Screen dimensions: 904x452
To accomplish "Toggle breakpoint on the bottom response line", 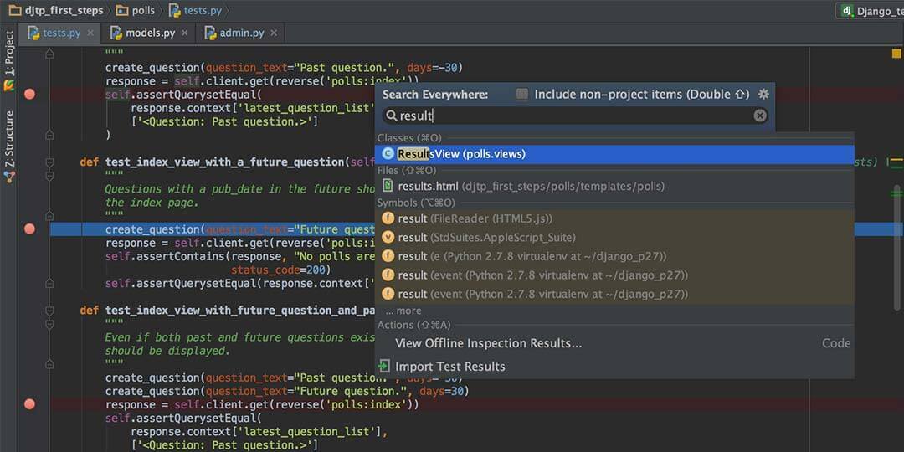I will click(30, 404).
